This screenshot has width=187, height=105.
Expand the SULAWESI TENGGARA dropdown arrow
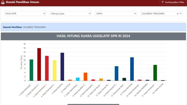181,13
